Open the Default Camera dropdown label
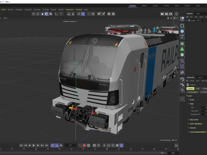Image resolution: width=207 pixels, height=155 pixels. pos(70,21)
